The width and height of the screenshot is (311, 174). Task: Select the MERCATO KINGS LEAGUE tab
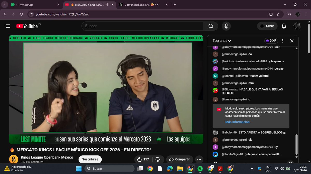click(x=89, y=5)
